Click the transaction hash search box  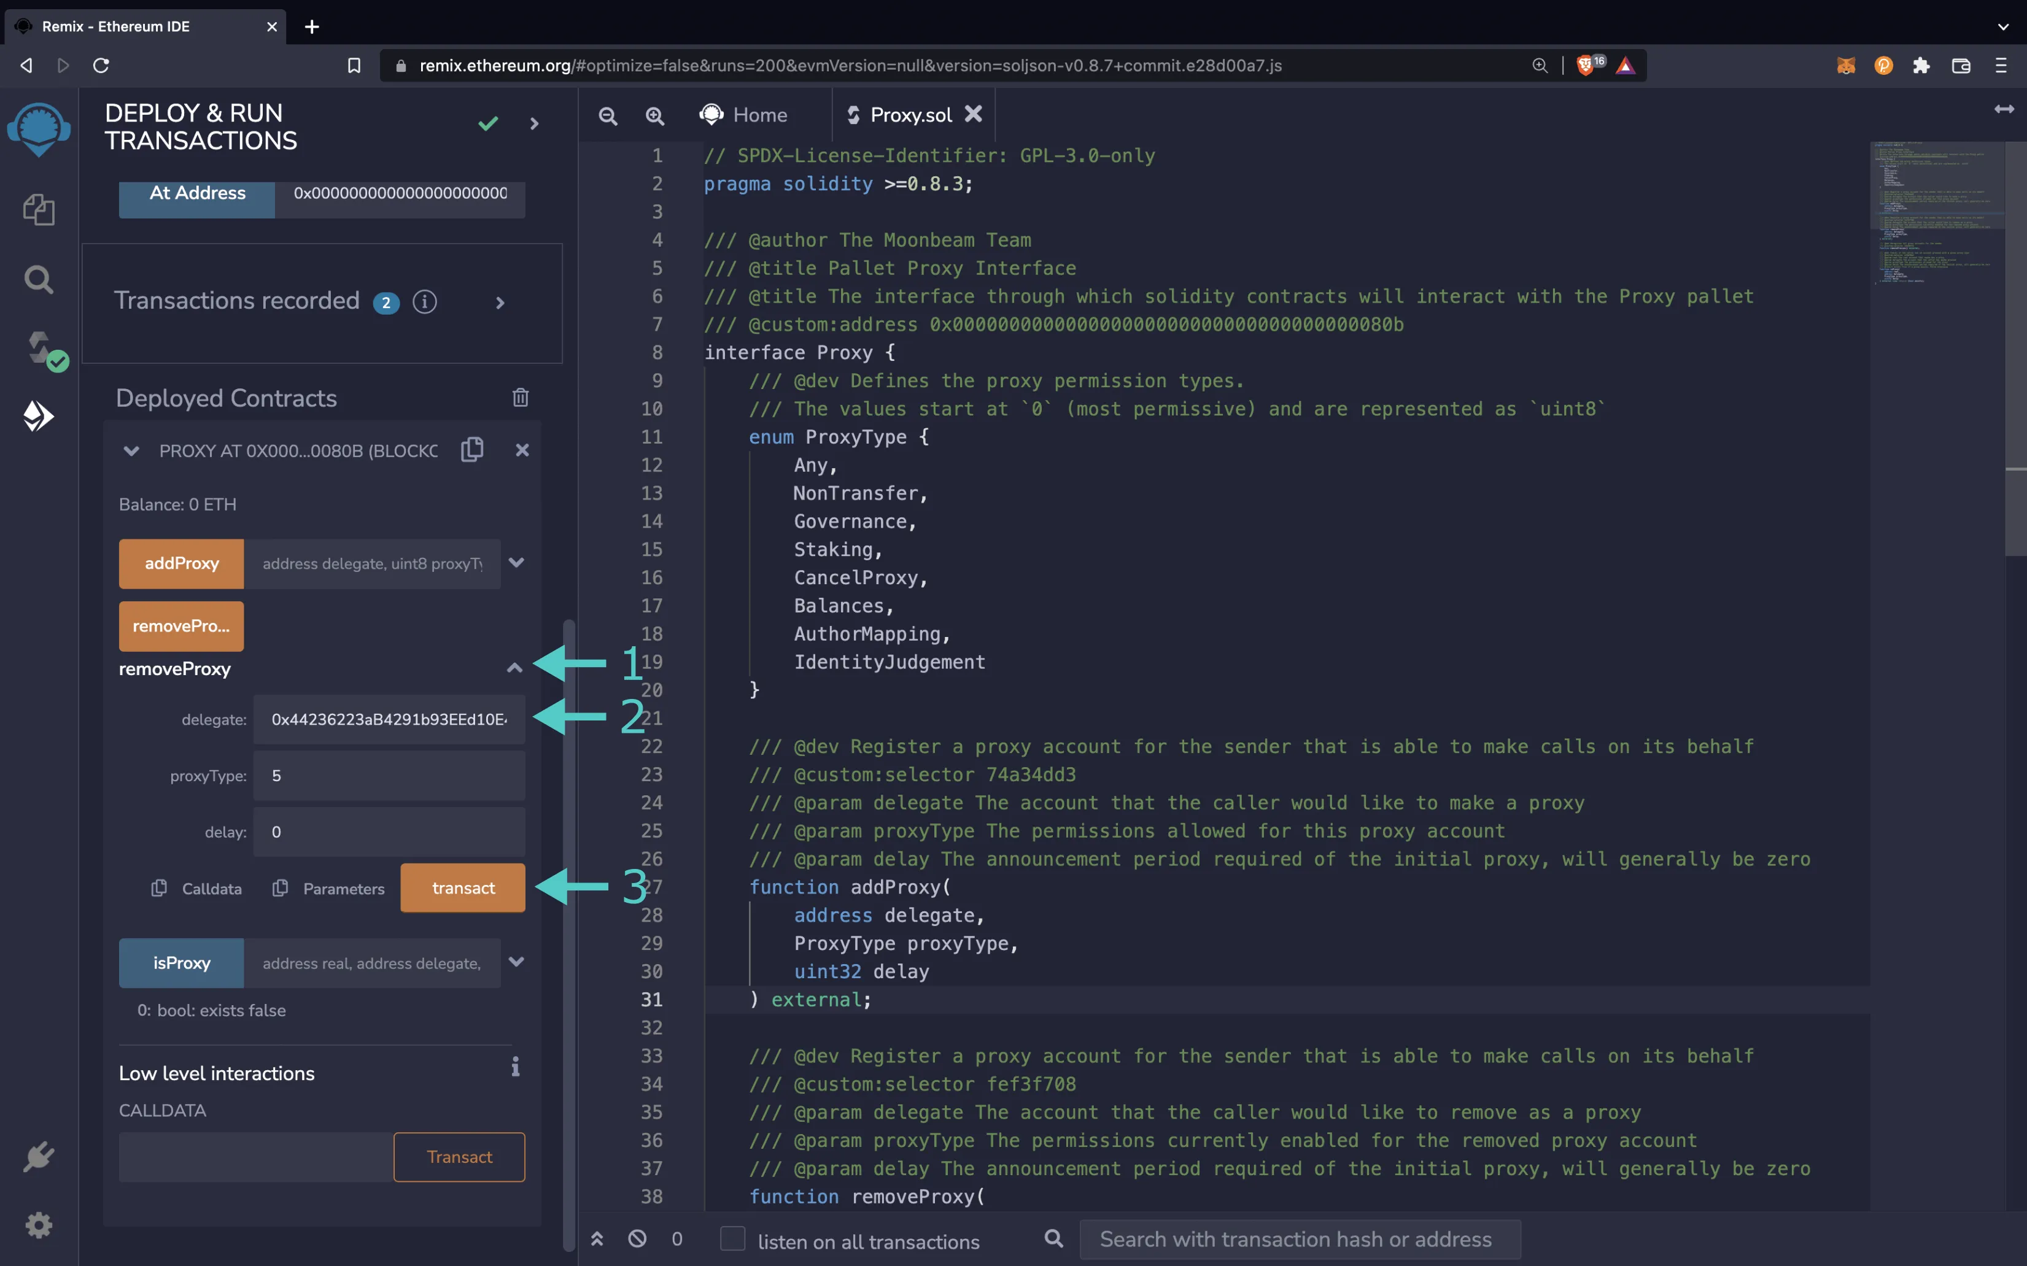pos(1301,1238)
